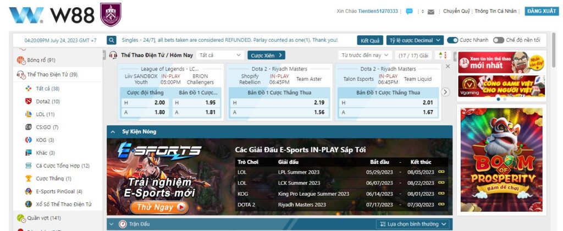Show next featured match with arrow
563x231 pixels.
click(x=445, y=92)
